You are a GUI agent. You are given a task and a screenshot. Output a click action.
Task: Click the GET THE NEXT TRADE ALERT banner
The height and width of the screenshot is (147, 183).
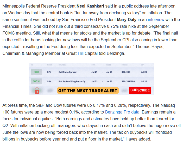pos(88,90)
